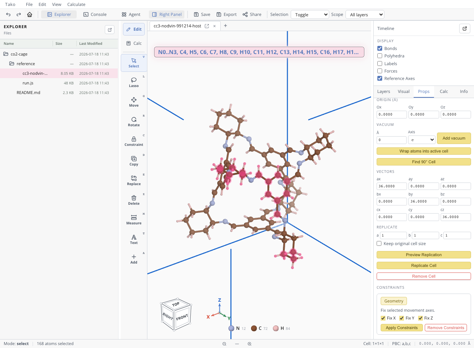Reset zoom using the dash icon
474x348 pixels.
(x=237, y=344)
